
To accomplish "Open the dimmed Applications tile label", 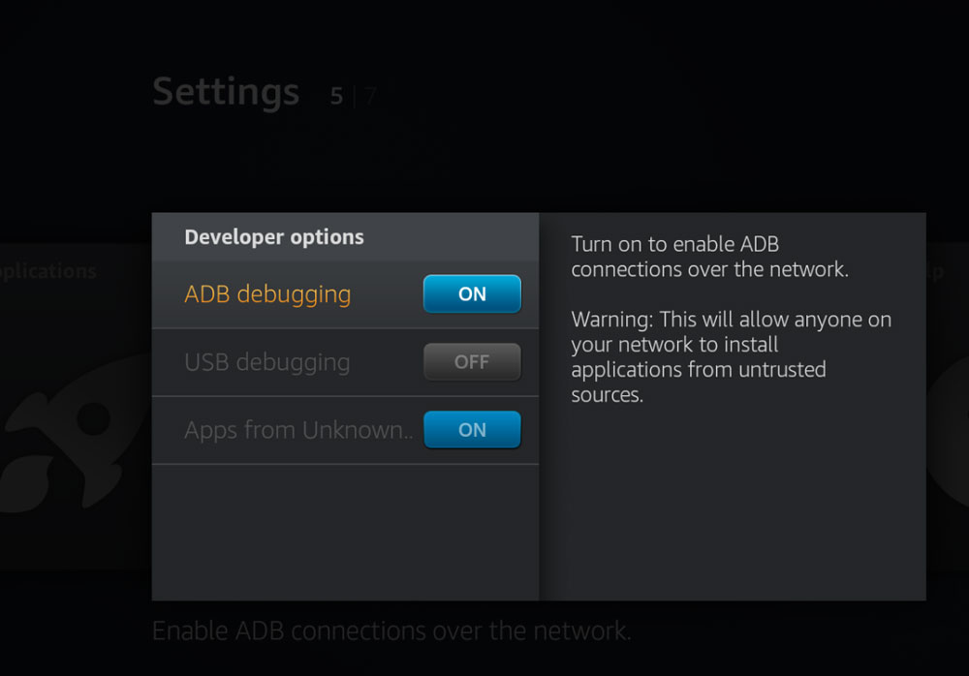I will pos(48,272).
